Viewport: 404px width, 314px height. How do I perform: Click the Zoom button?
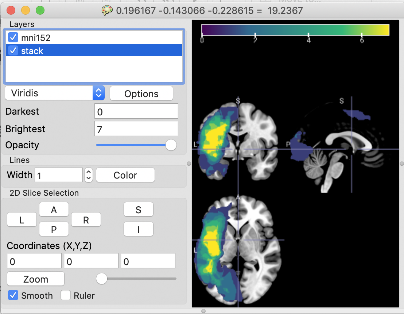[x=36, y=279]
